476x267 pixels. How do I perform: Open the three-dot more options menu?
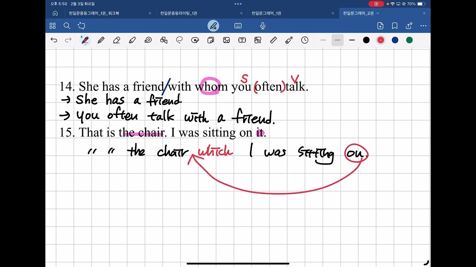click(423, 26)
